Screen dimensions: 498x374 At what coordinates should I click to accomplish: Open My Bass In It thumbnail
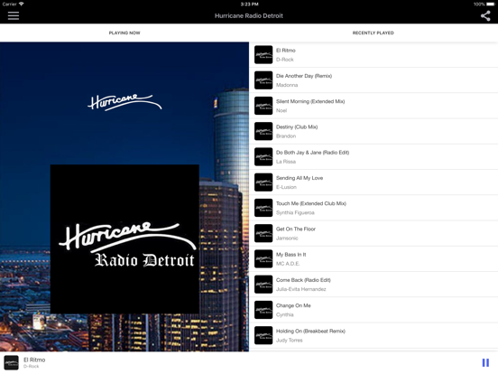point(263,259)
